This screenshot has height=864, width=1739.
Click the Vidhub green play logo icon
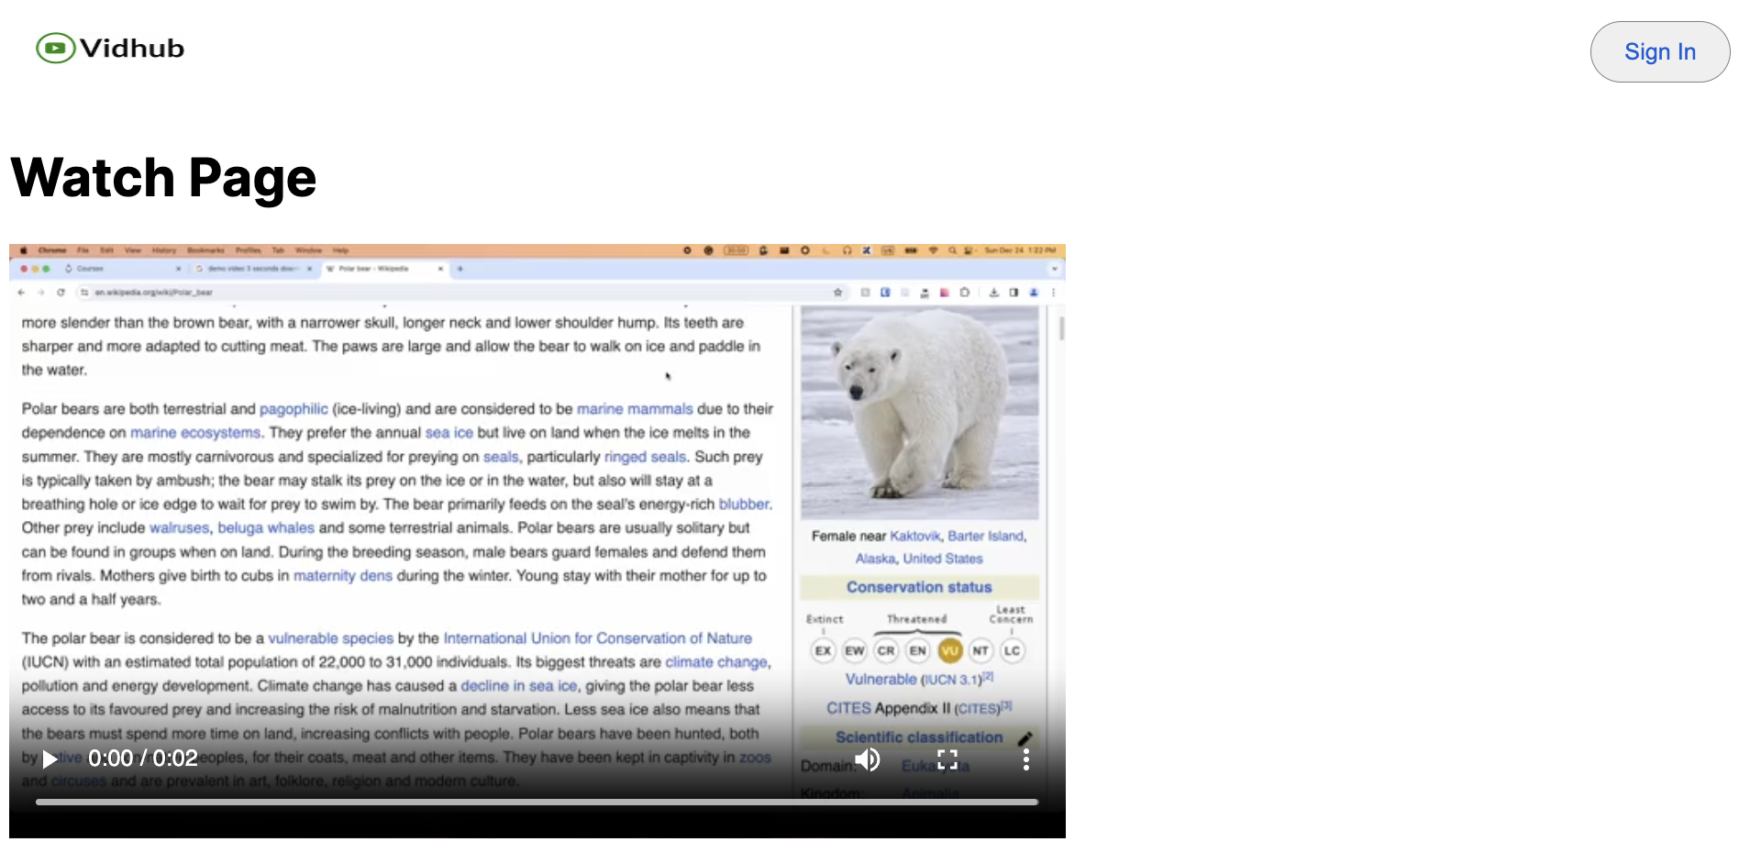55,48
